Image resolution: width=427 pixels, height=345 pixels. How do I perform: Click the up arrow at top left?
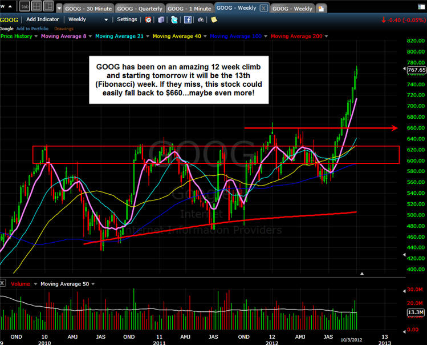pyautogui.click(x=10, y=6)
